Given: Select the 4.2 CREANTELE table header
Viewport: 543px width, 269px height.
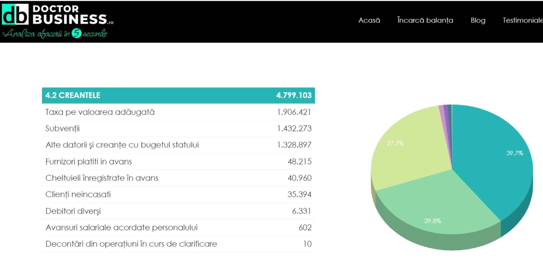Looking at the screenshot, I should point(178,95).
